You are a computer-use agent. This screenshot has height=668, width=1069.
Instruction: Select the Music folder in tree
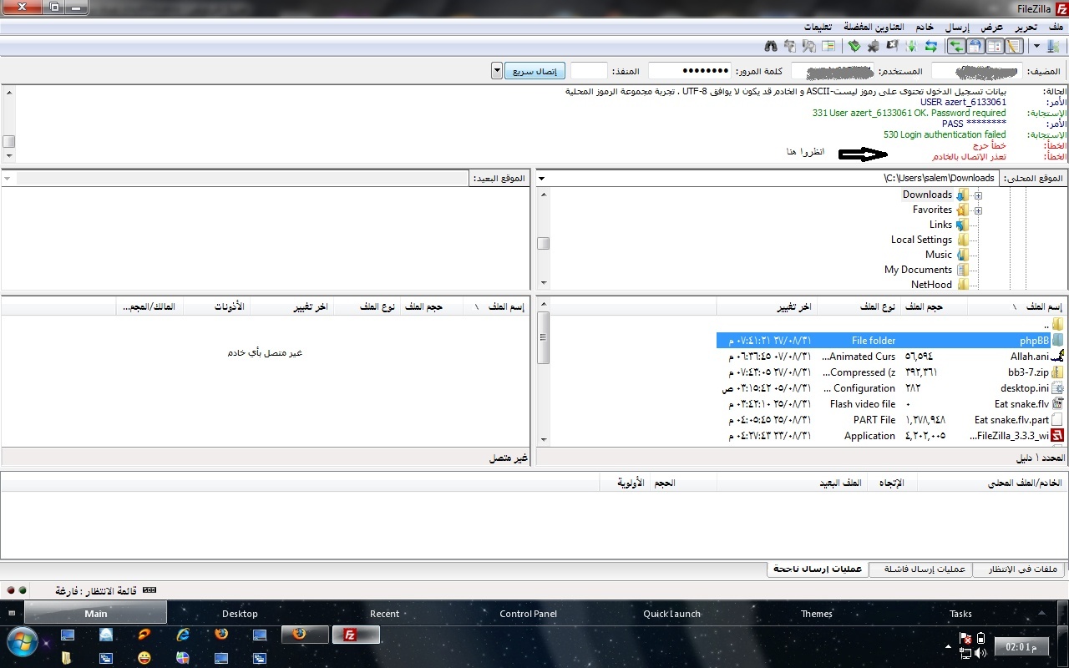click(x=938, y=255)
